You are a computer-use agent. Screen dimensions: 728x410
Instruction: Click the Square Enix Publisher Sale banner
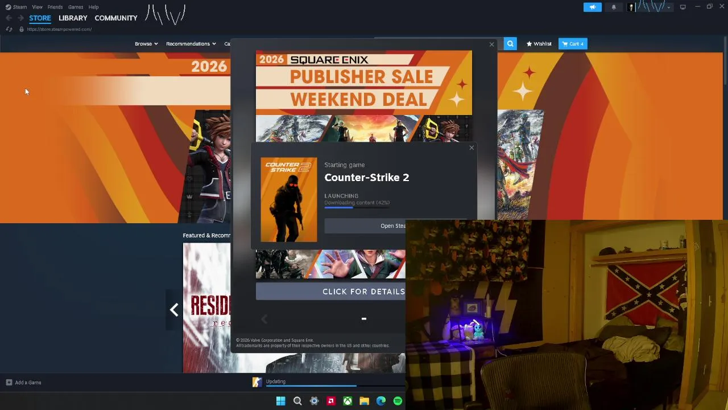(x=364, y=83)
